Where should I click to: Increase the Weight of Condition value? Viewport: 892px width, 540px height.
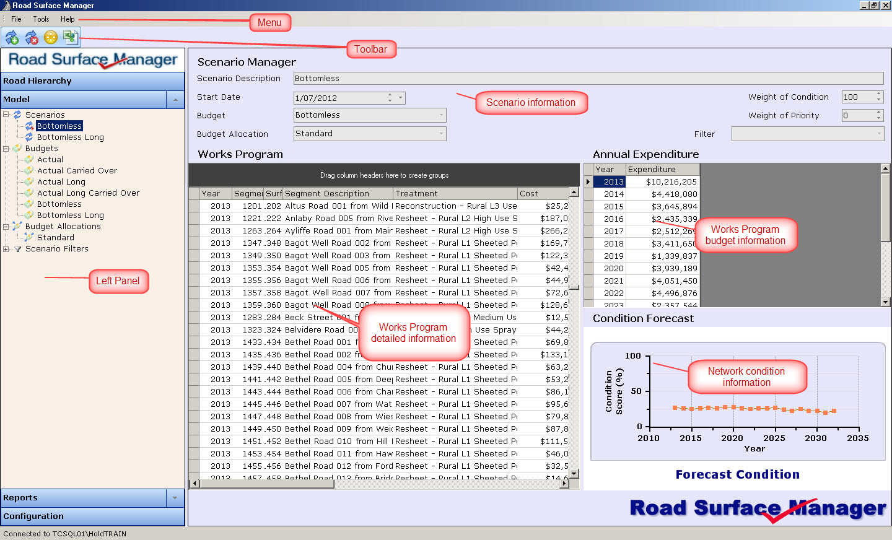pos(878,94)
